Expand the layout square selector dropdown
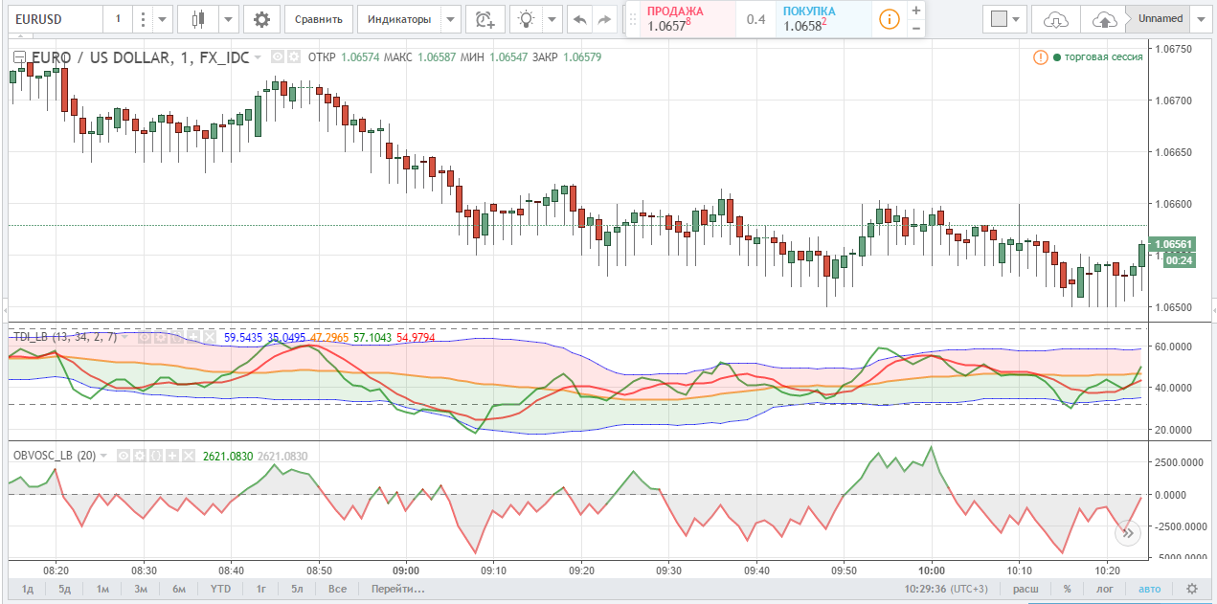Viewport: 1217px width, 604px height. coord(1016,19)
